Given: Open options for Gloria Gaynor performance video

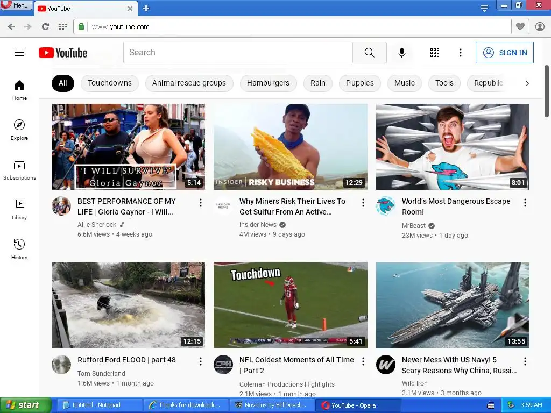Looking at the screenshot, I should (x=201, y=203).
